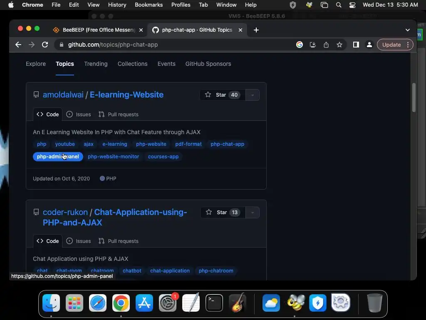Click the browser forward arrow
426x320 pixels.
click(32, 45)
